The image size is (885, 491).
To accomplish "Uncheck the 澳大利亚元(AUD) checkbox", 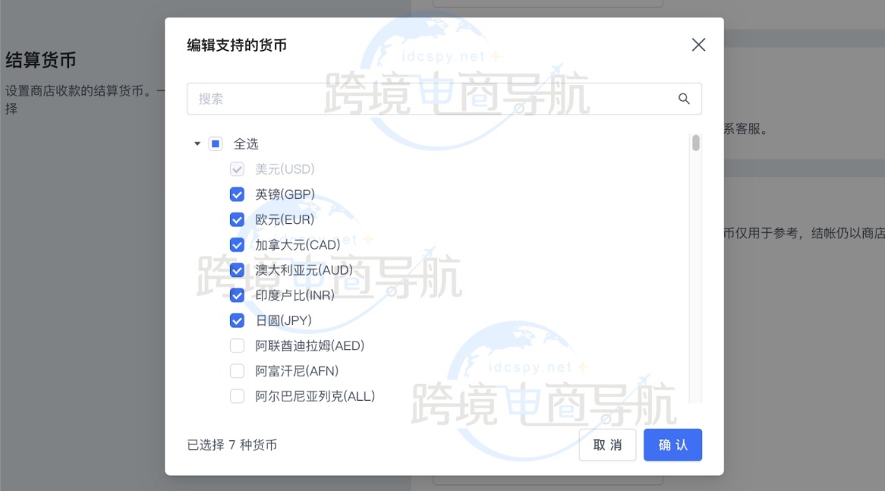I will [237, 270].
